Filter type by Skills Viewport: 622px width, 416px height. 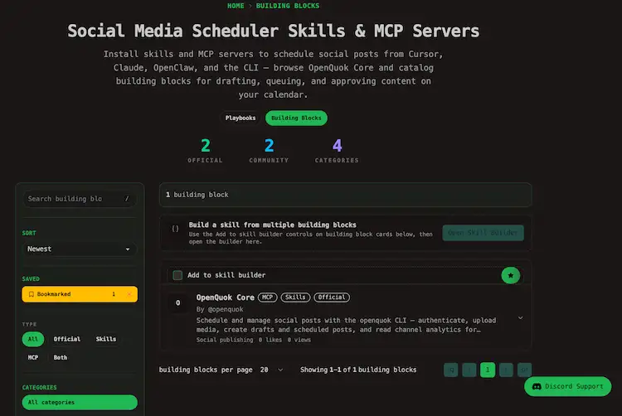[106, 339]
